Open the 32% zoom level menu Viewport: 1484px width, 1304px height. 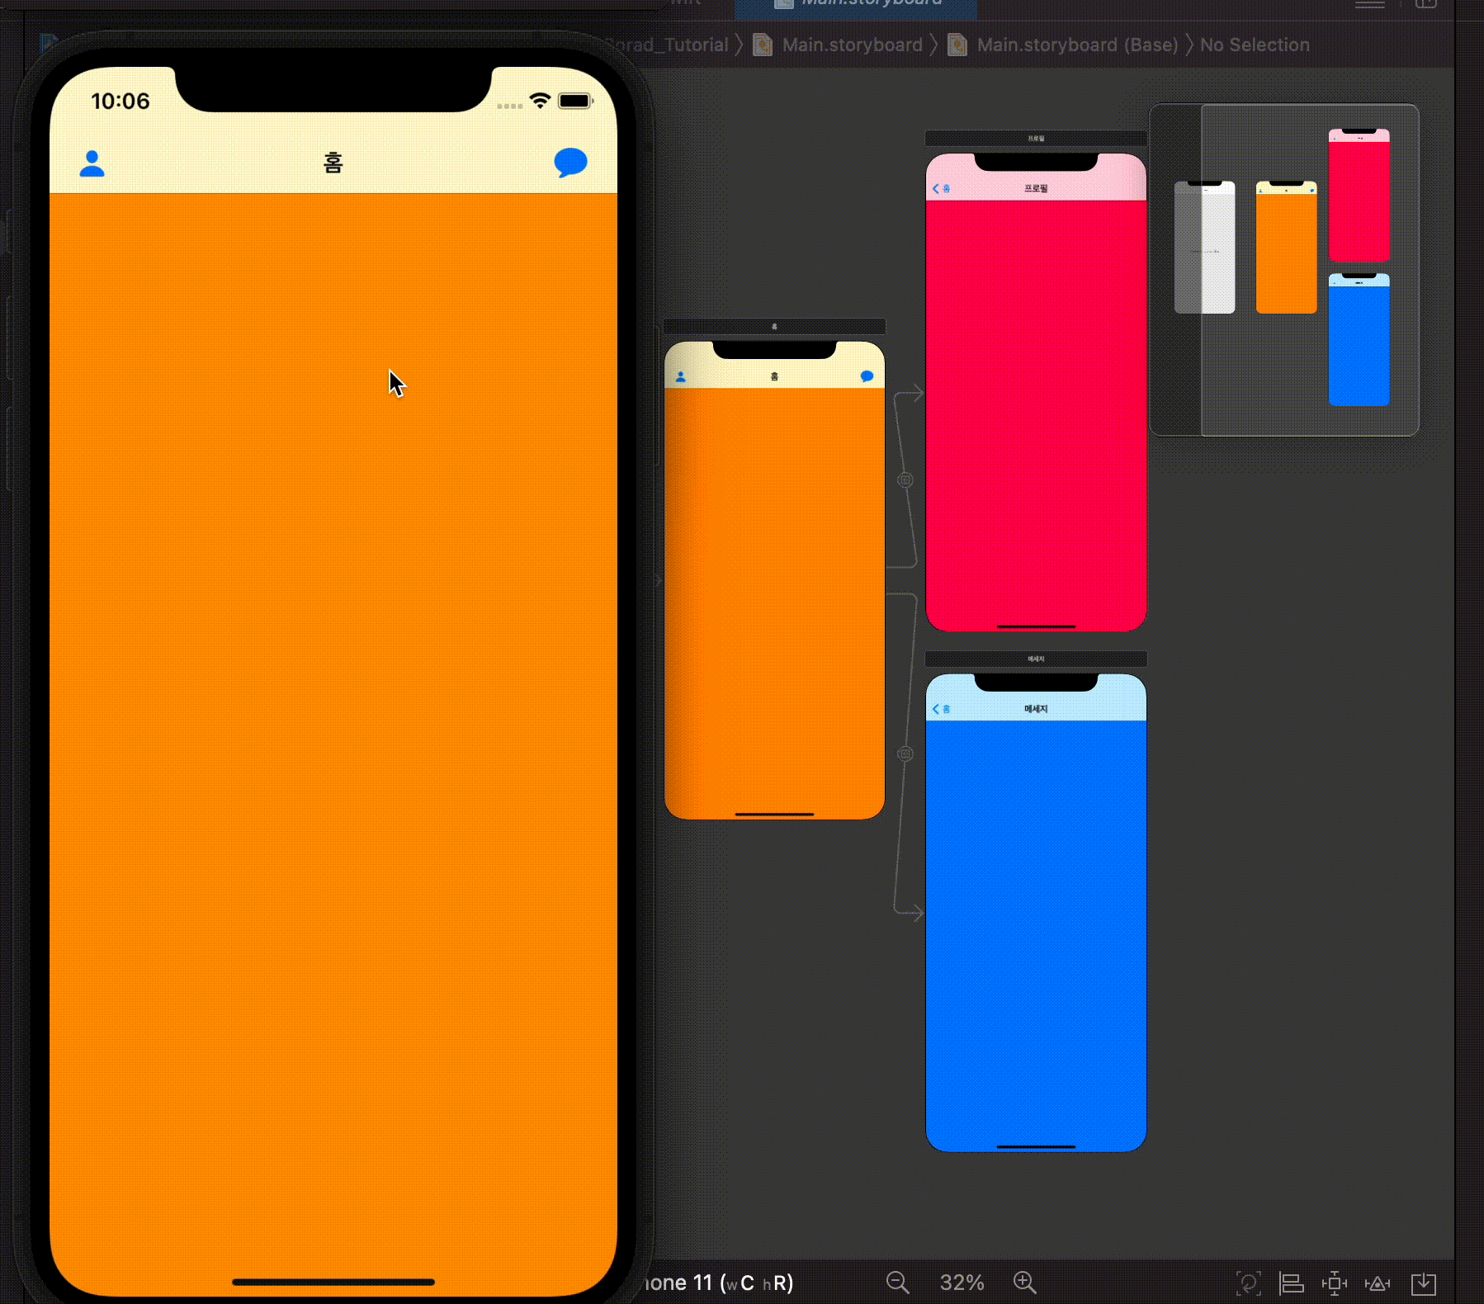point(962,1283)
